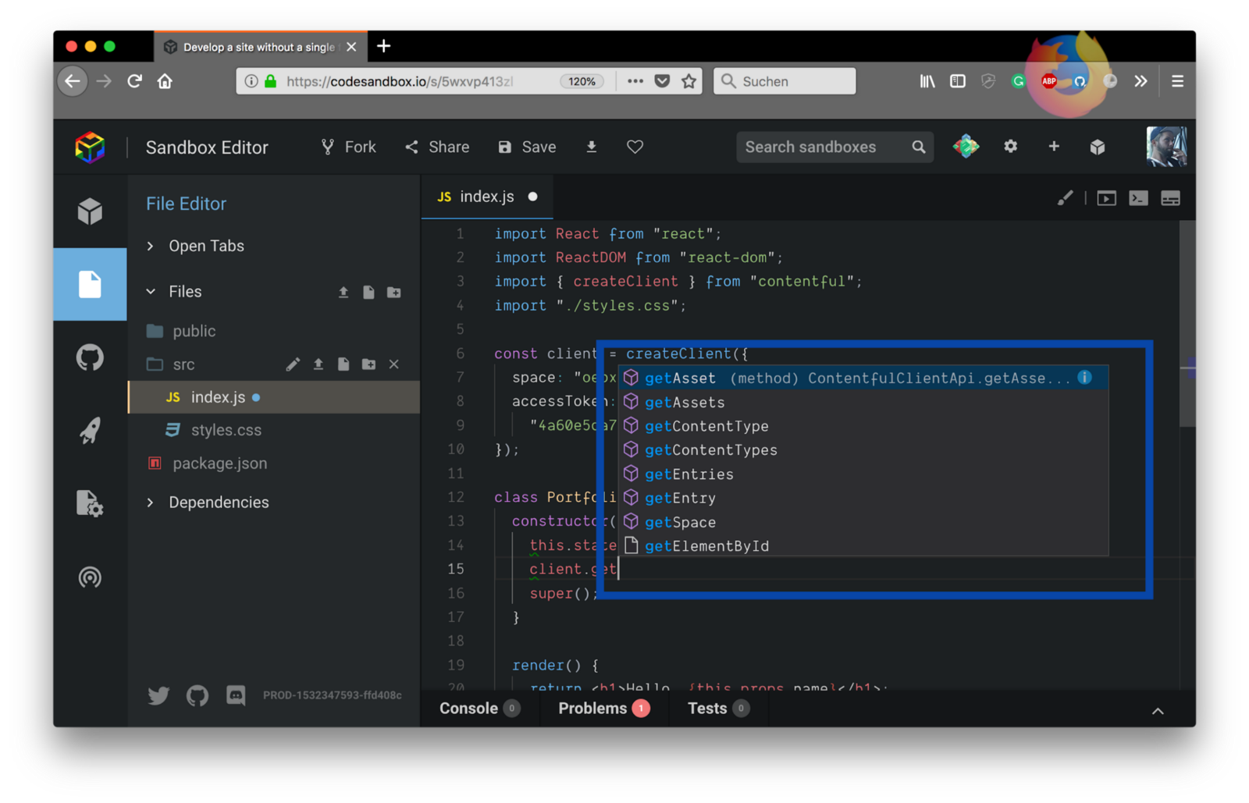Click the download sandbox icon
1249x803 pixels.
tap(592, 147)
